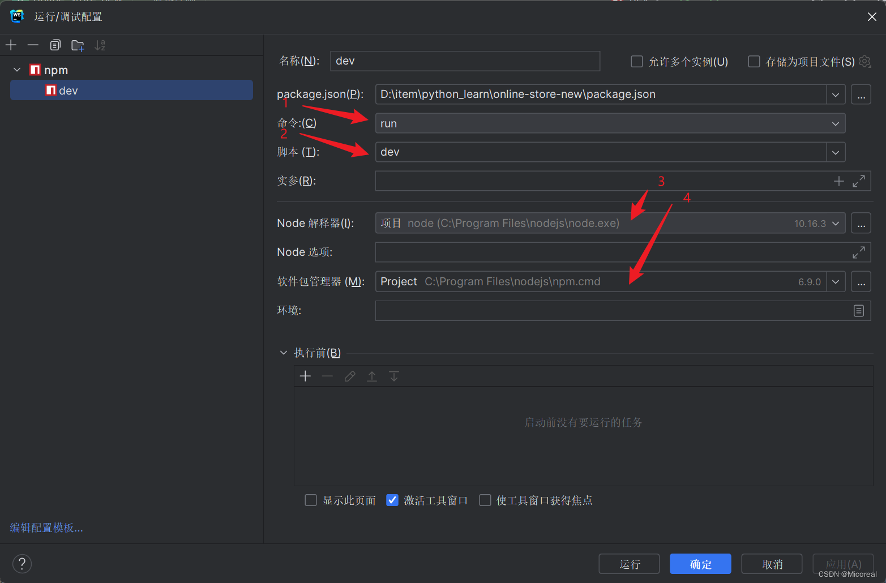886x583 pixels.
Task: Copy the selected configuration
Action: [55, 45]
